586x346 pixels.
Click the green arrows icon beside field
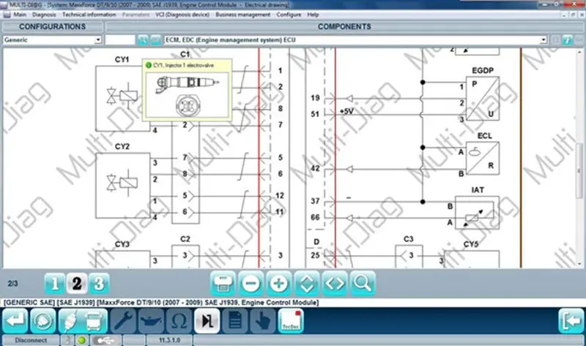tap(143, 40)
